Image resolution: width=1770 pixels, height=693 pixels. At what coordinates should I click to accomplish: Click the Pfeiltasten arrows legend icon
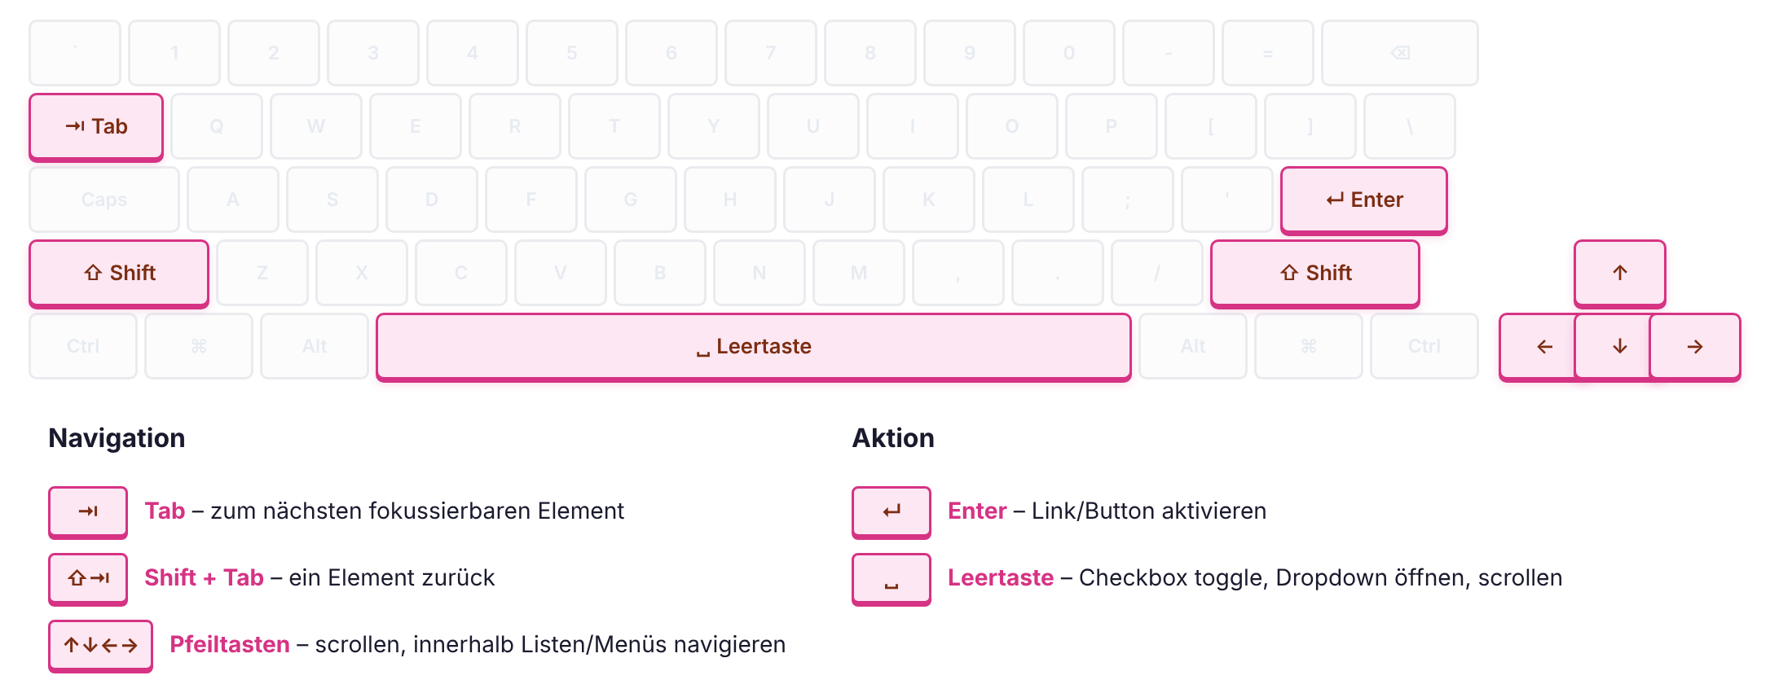coord(100,646)
